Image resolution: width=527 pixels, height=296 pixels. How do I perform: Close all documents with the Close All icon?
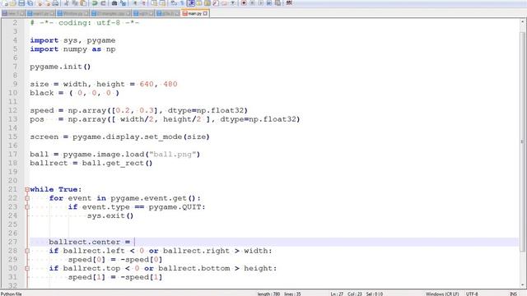pos(48,3)
